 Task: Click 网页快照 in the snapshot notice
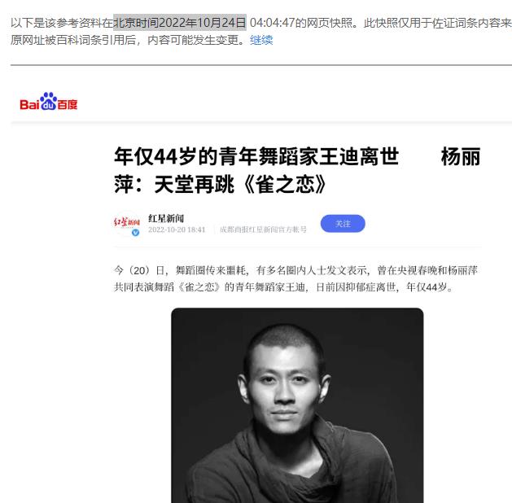tap(330, 23)
